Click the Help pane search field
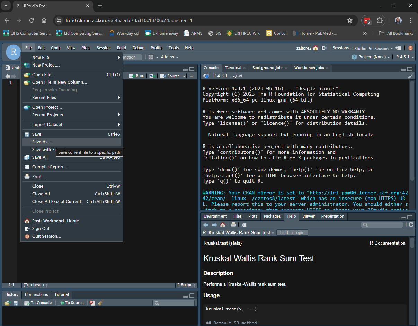Viewport: 418px width, 326px height. tap(382, 225)
